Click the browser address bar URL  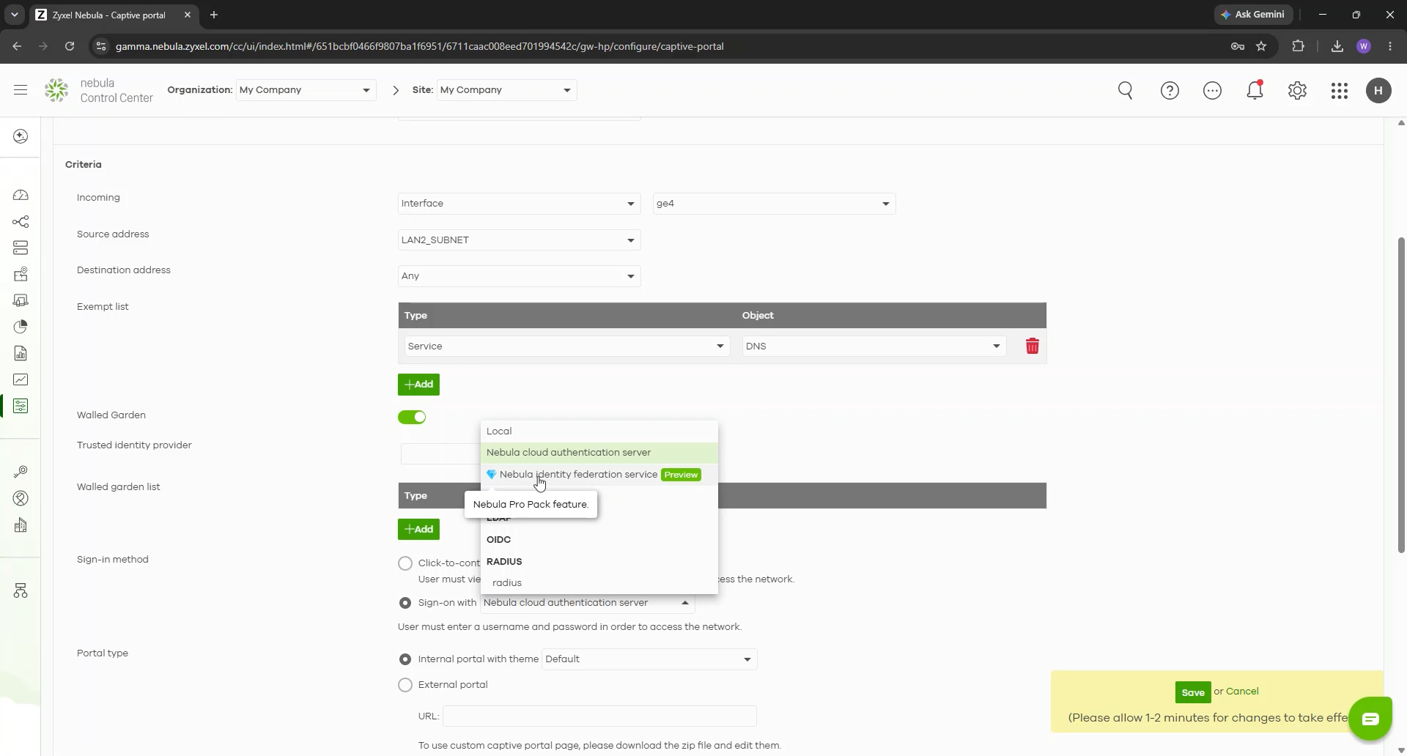420,46
